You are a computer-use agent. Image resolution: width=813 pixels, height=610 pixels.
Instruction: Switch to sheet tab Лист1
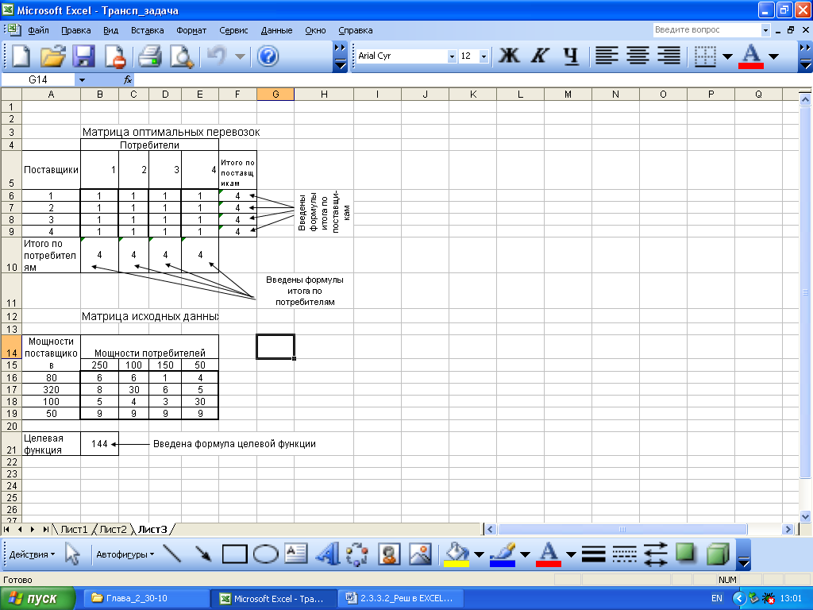point(74,529)
